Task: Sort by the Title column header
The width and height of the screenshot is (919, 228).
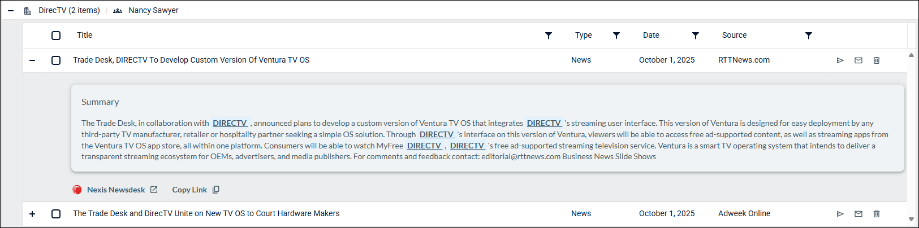Action: coord(85,35)
